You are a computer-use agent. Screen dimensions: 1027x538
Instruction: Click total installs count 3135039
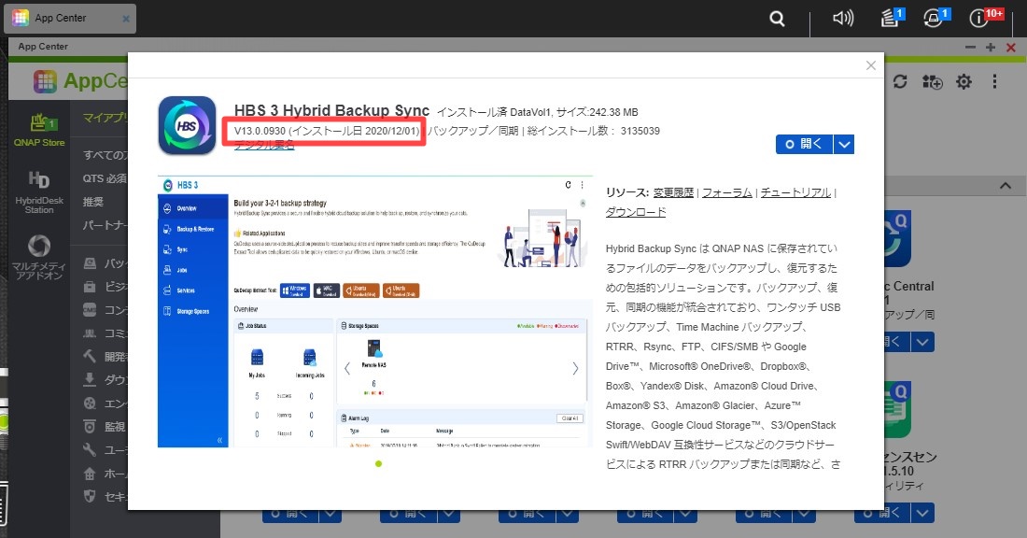[x=640, y=131]
